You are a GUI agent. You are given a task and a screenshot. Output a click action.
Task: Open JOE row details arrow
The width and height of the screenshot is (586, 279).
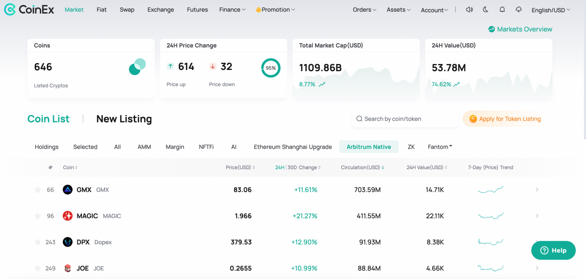point(537,268)
